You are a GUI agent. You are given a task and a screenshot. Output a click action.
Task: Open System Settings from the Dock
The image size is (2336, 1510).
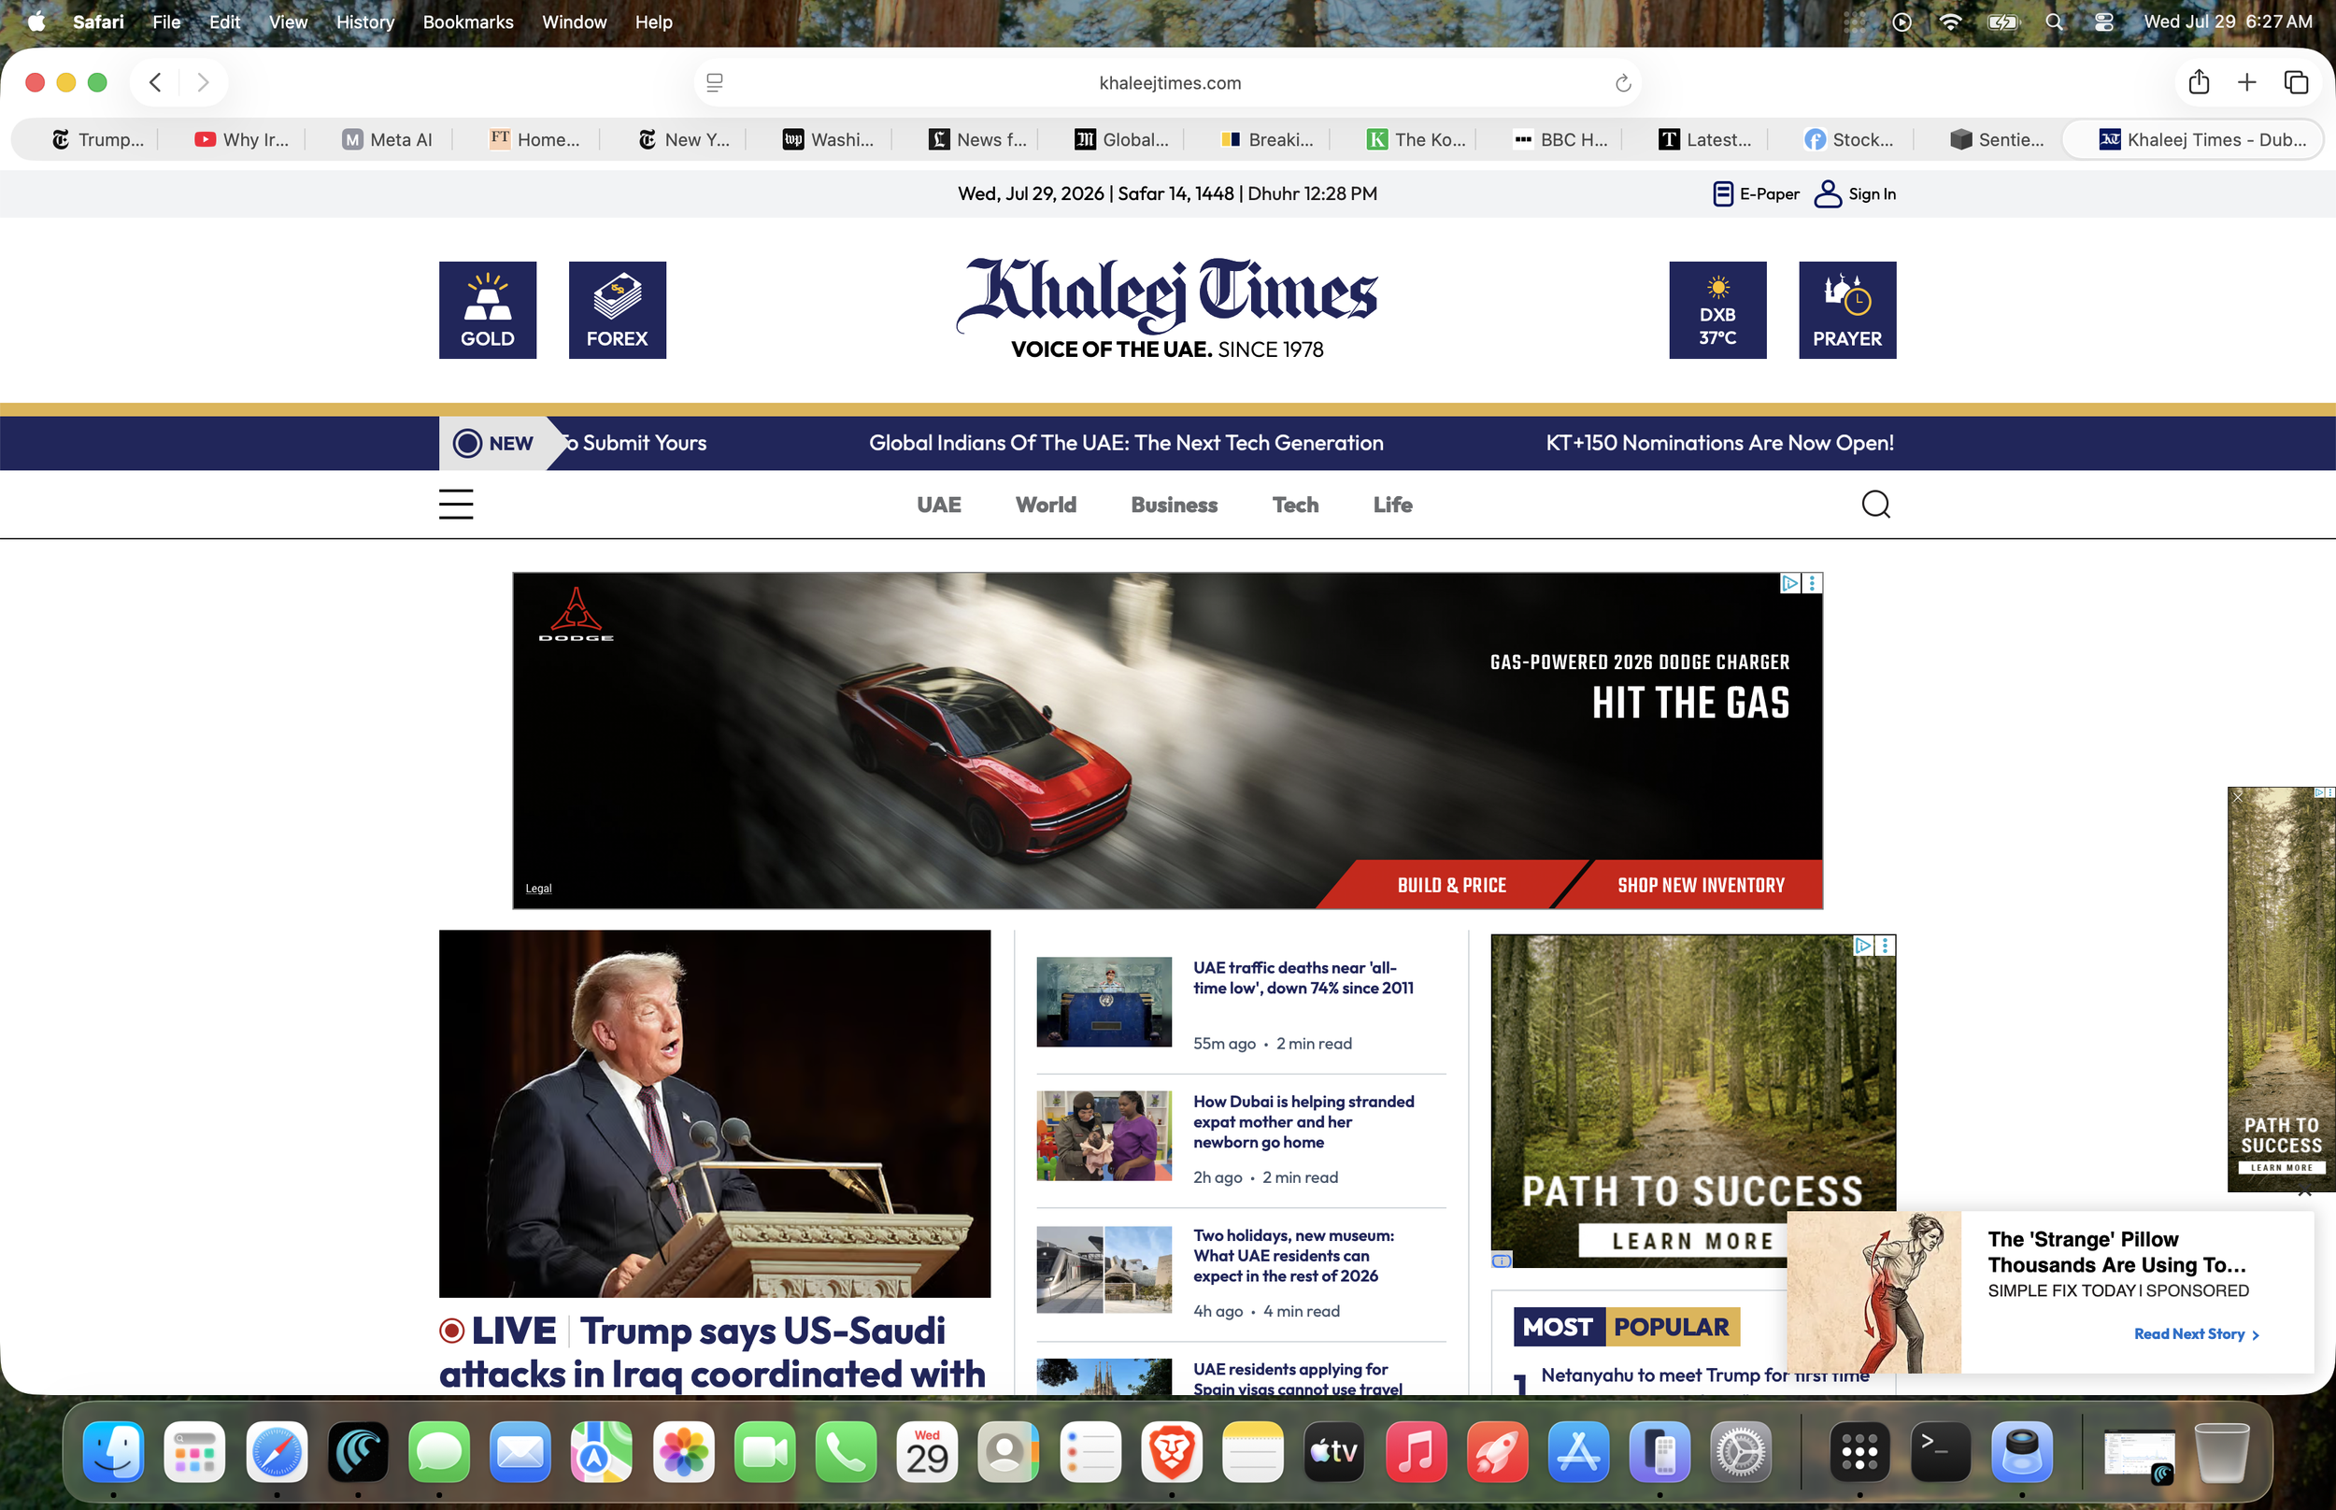point(1741,1451)
